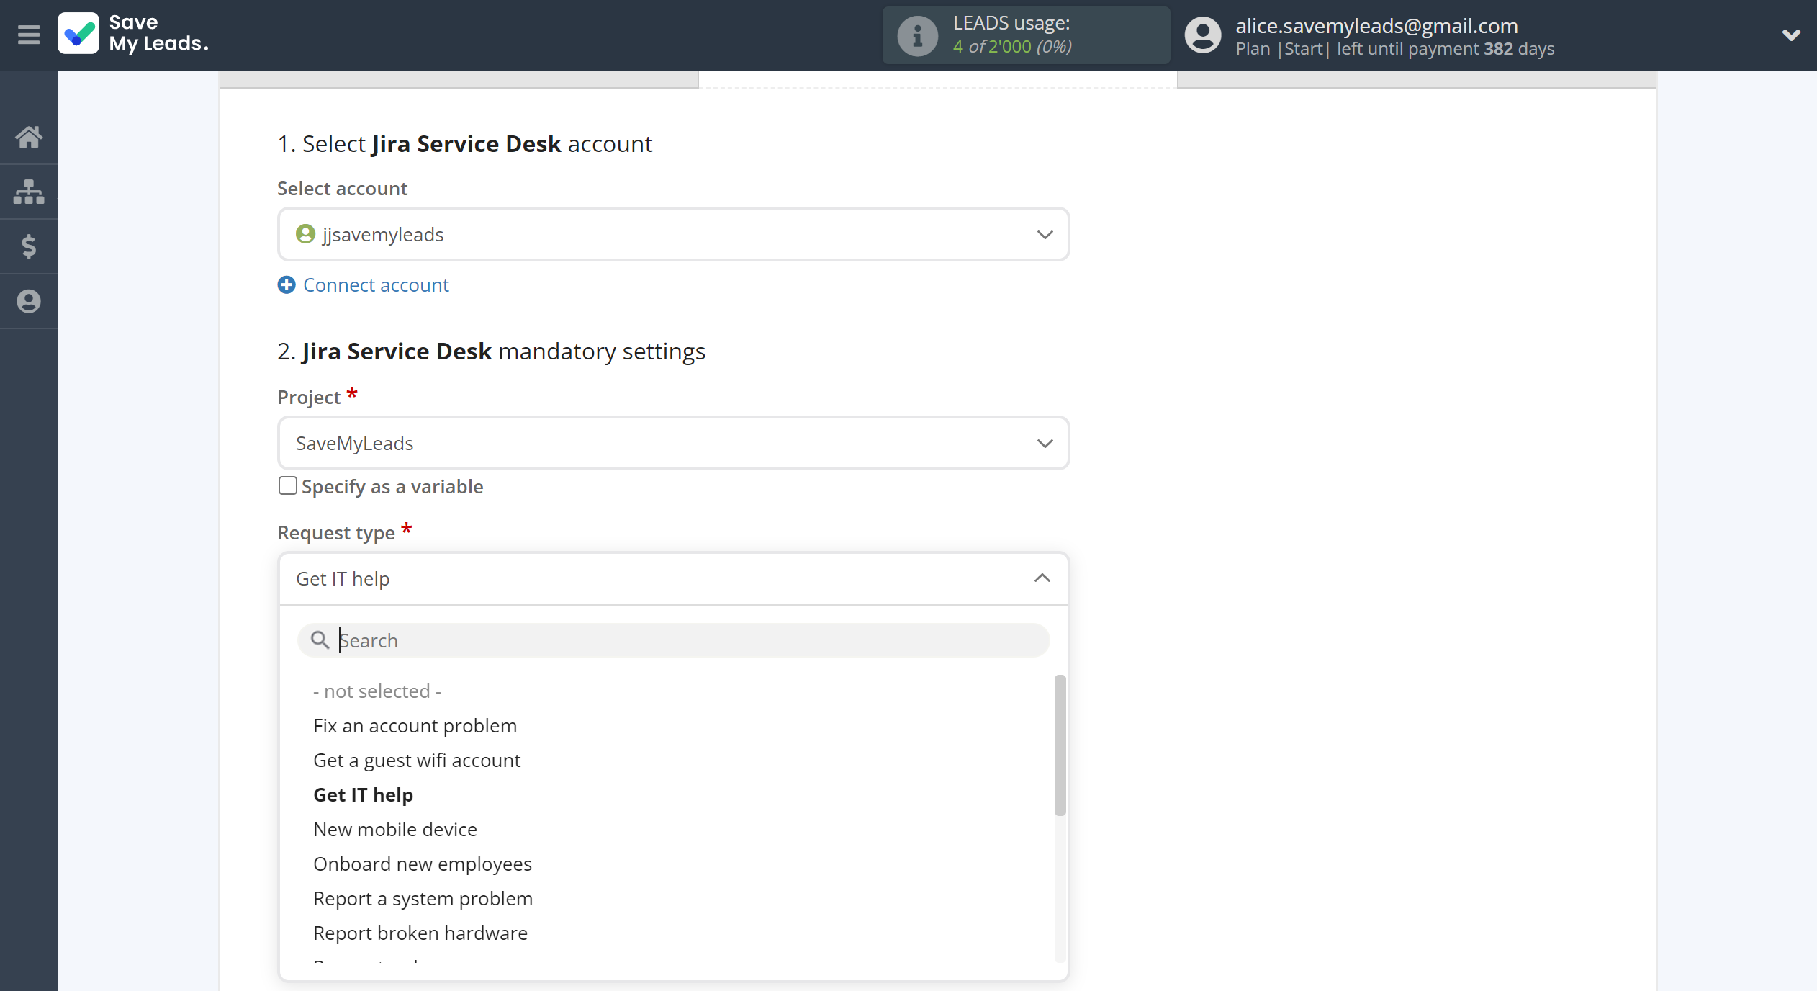Screen dimensions: 1817x991
Task: Open the billing dollar sidebar icon
Action: point(29,246)
